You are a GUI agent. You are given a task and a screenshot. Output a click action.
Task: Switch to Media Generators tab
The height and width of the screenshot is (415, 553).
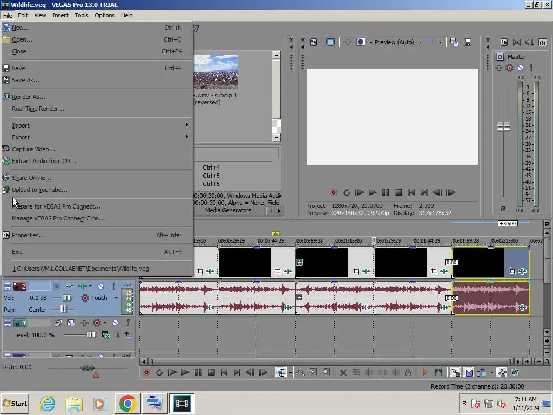point(228,210)
